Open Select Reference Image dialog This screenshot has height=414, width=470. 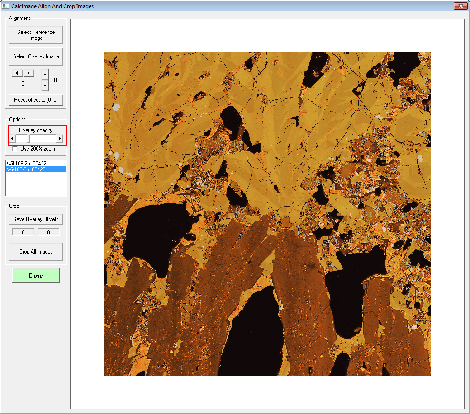coord(36,35)
